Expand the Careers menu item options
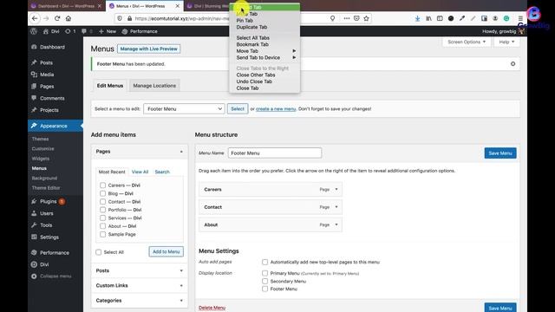Screen dimensions: 555x312 coord(336,189)
